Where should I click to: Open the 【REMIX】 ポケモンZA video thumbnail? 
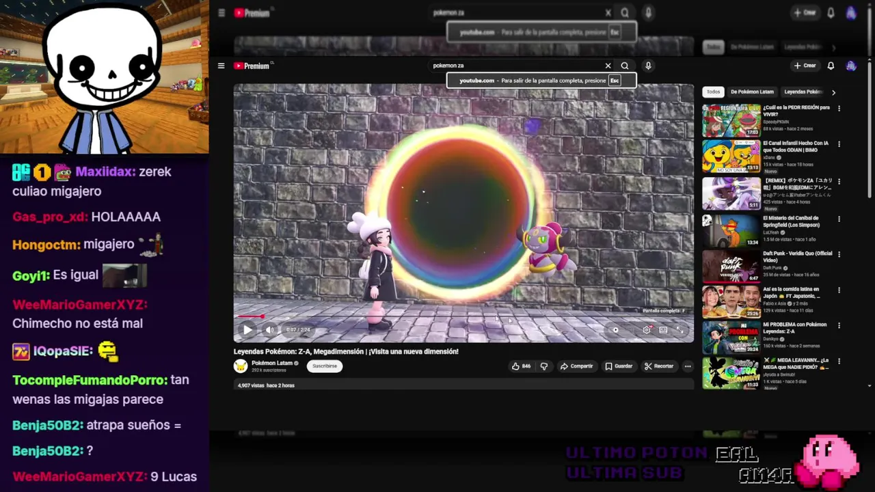coord(731,193)
